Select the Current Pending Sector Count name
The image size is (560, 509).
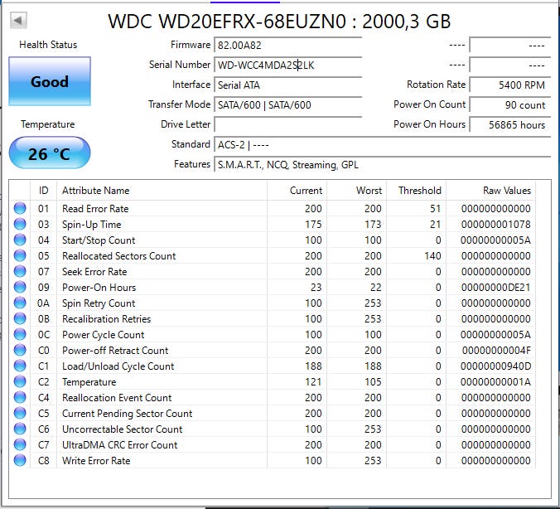click(127, 413)
